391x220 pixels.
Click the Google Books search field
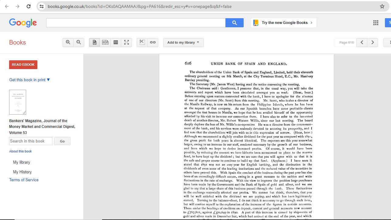pos(136,23)
